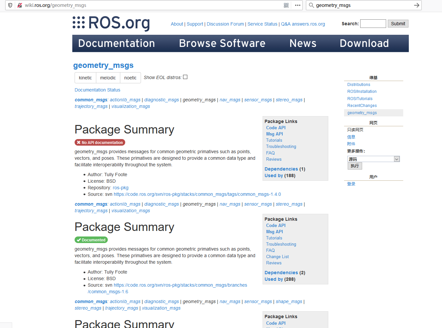The image size is (442, 328).
Task: Open Tutorials in first Package Links
Action: pos(274,140)
